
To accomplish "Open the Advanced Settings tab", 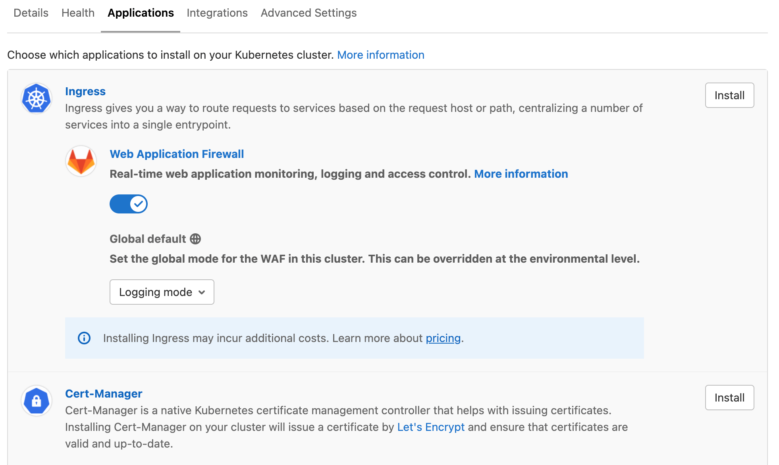I will pyautogui.click(x=308, y=13).
